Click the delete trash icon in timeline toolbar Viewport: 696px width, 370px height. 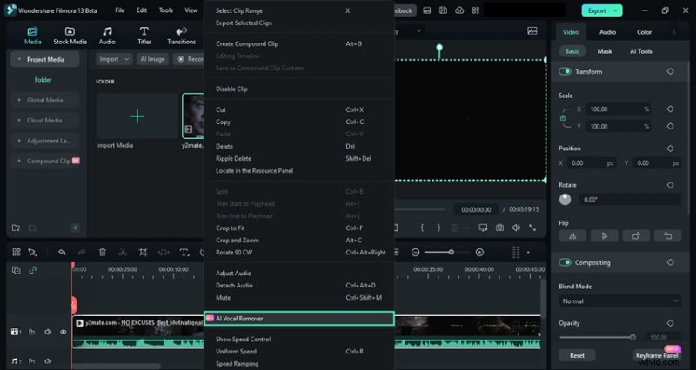103,252
